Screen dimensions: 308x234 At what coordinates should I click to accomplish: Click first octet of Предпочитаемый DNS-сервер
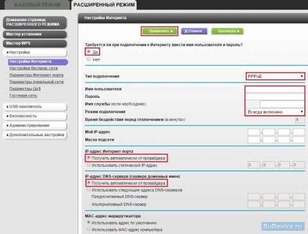254,197
